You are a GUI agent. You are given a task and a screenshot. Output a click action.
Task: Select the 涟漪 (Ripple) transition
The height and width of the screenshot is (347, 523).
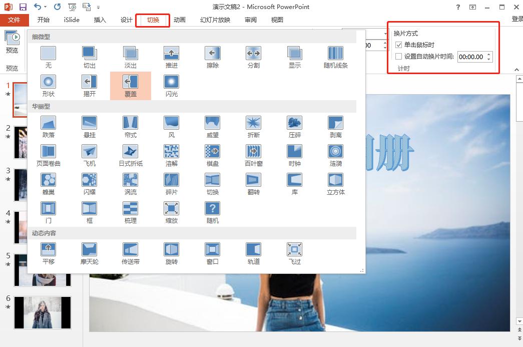(335, 156)
